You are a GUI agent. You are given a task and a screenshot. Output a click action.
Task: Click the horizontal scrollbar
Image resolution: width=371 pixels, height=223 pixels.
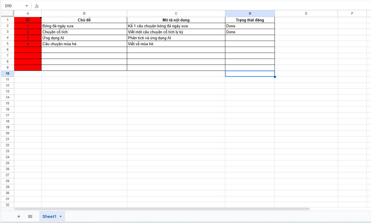click(162, 209)
